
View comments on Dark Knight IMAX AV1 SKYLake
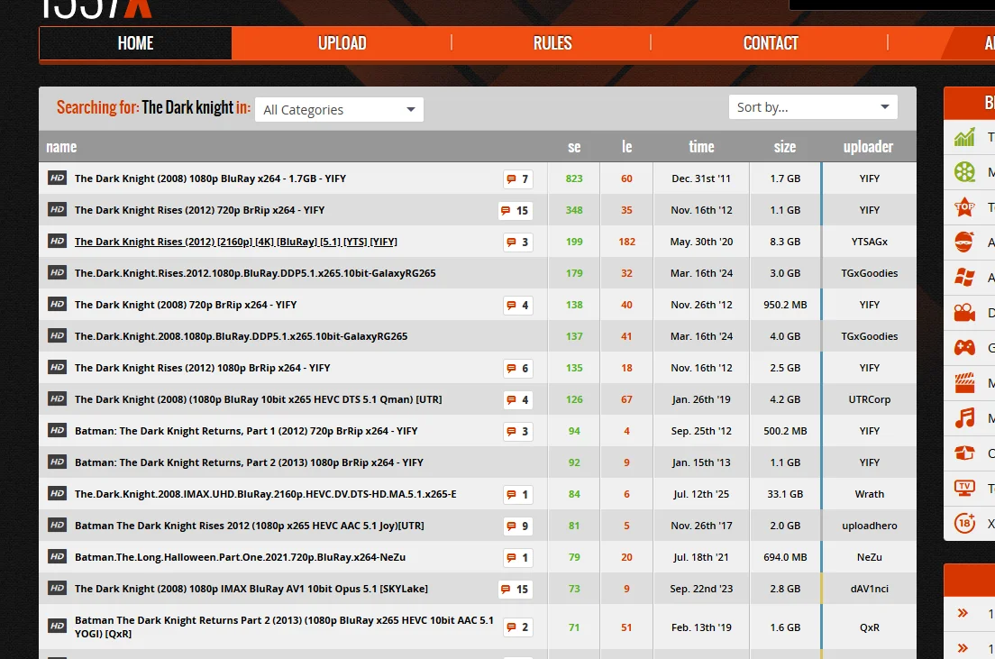point(516,590)
